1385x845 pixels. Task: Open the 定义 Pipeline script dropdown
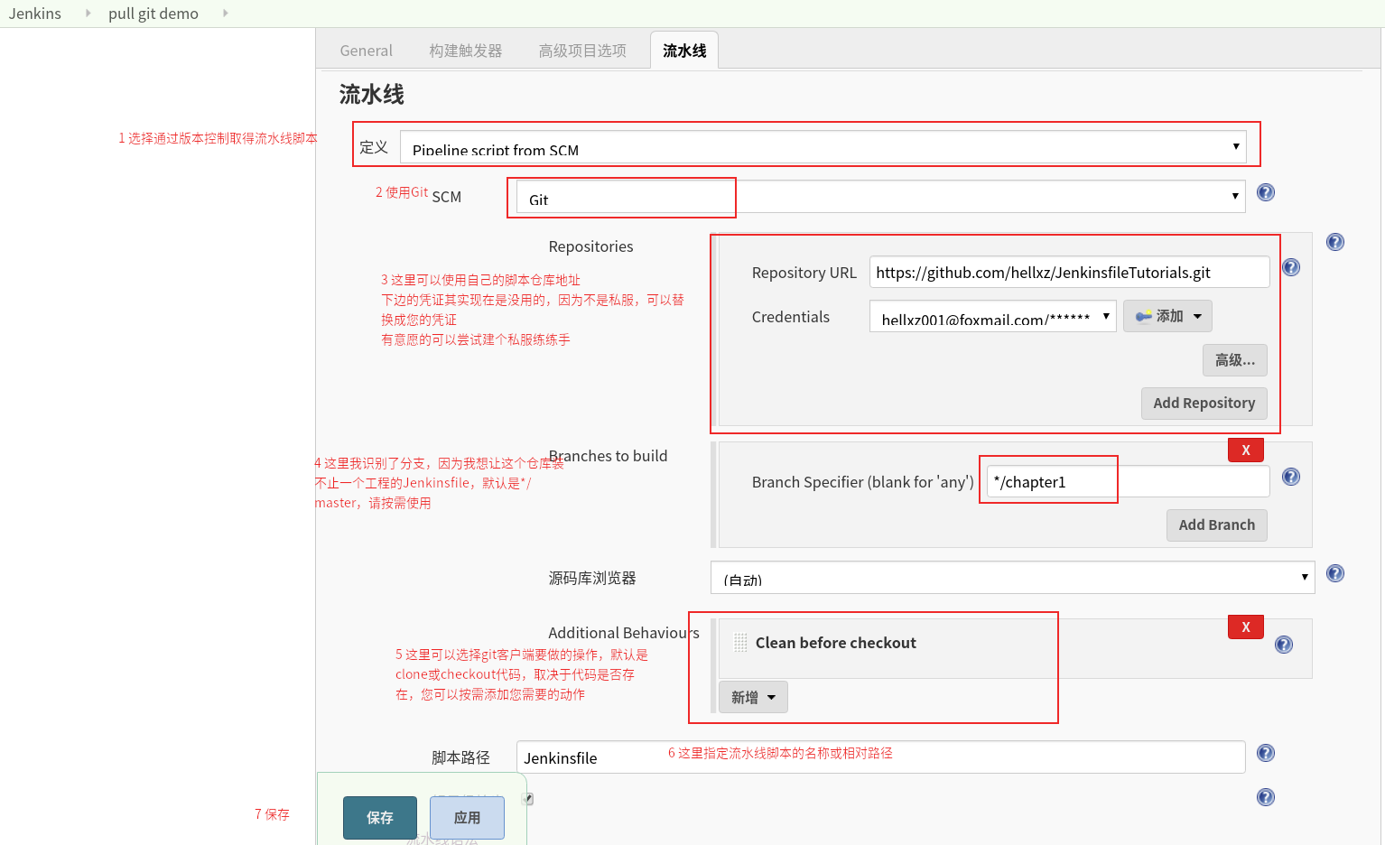coord(823,147)
